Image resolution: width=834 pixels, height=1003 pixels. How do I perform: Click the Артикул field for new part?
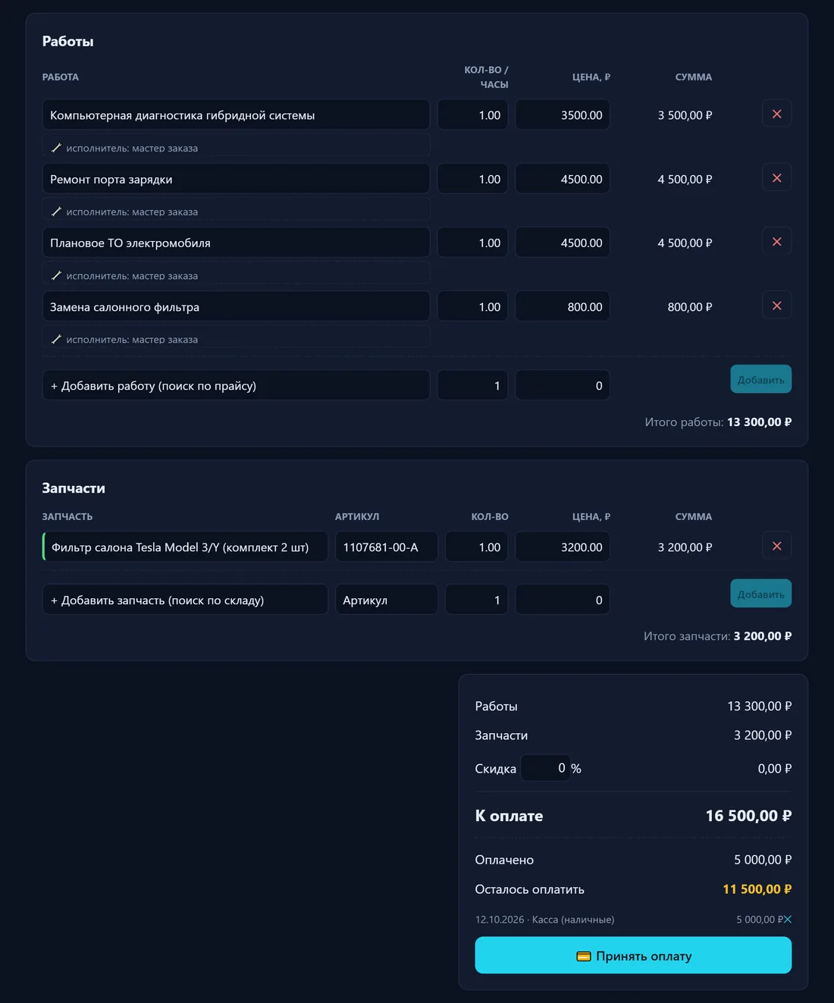tap(386, 600)
